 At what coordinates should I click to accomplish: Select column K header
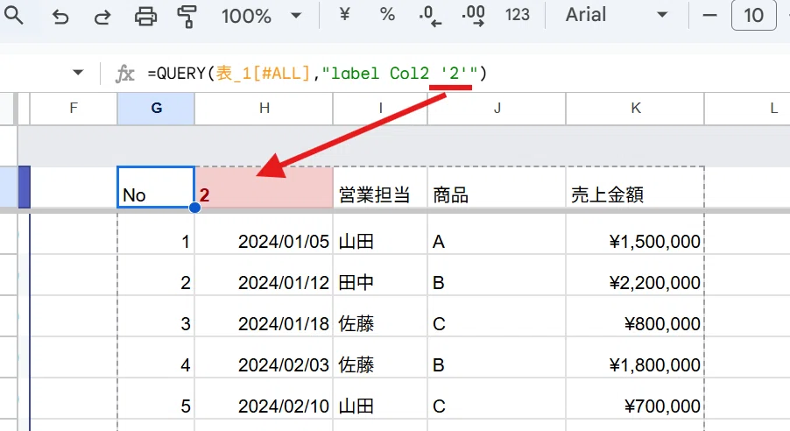tap(635, 109)
